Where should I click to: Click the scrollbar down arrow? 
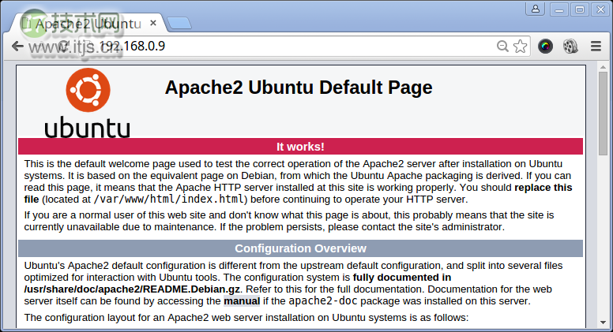point(604,323)
